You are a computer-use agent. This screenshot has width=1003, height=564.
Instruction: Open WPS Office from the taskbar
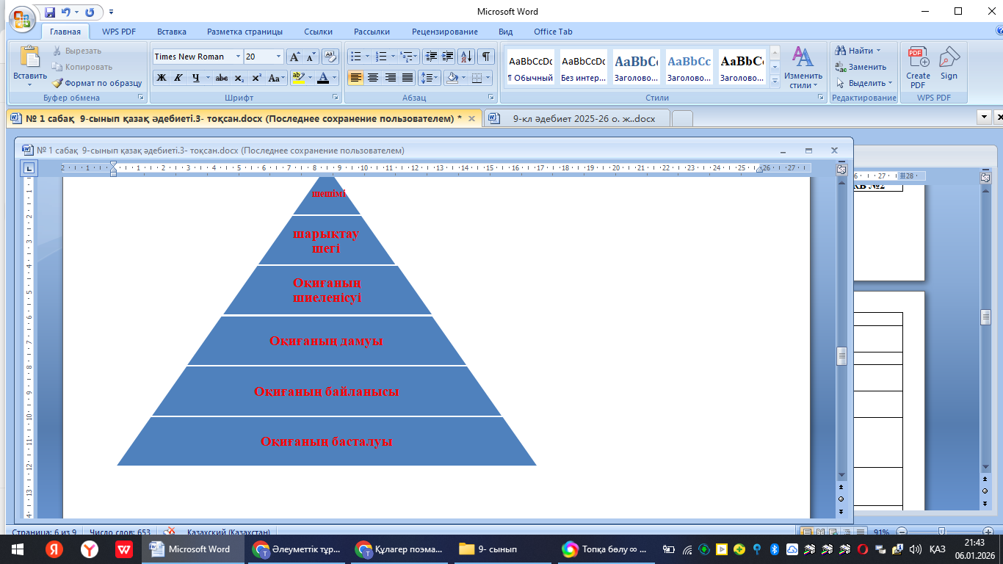pos(124,549)
